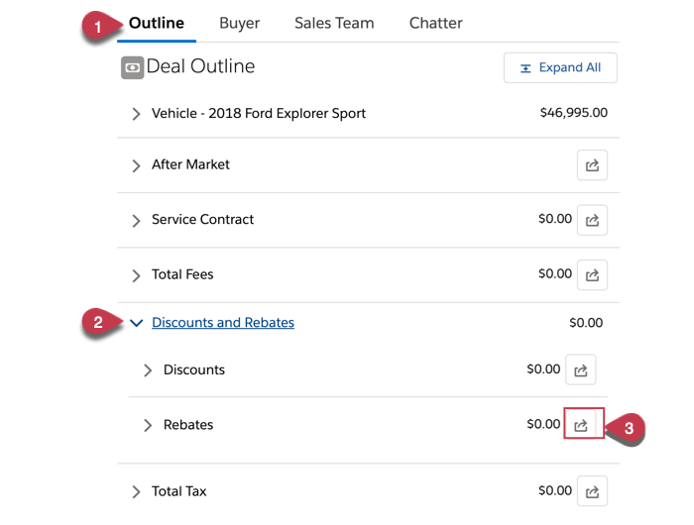Switch to the Outline tab
Screen dimensions: 694x525
[x=157, y=23]
